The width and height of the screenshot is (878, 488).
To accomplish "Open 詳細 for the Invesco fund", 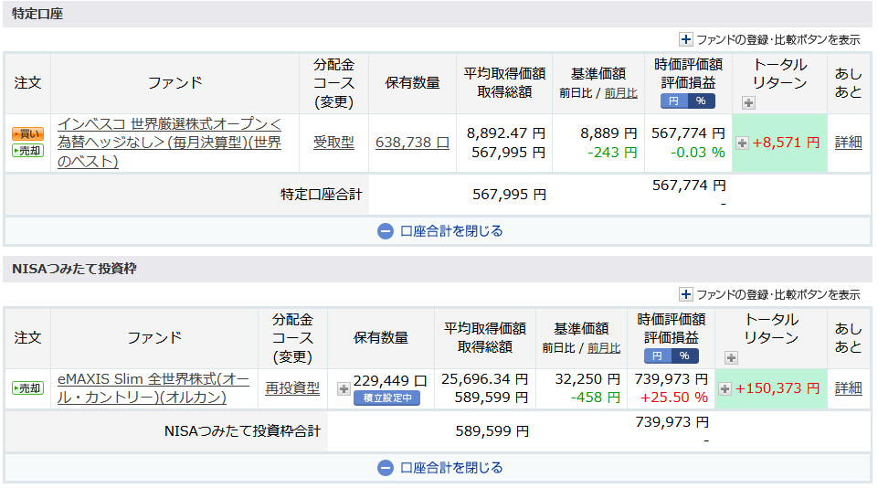I will [849, 143].
